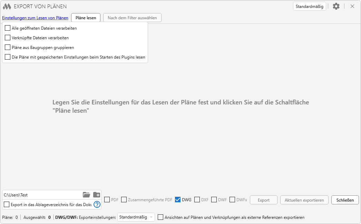Collapse 'Einstellungen zum Lesen von Plänen' link
This screenshot has width=361, height=224.
point(35,18)
